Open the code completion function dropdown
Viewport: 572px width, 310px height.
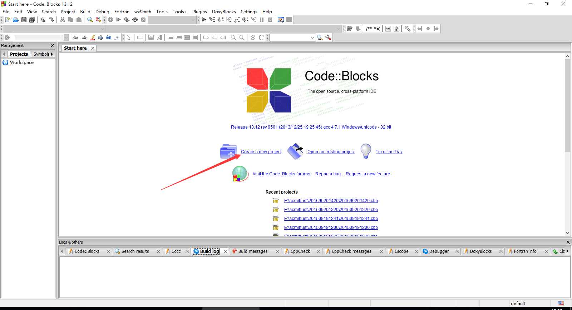click(339, 29)
